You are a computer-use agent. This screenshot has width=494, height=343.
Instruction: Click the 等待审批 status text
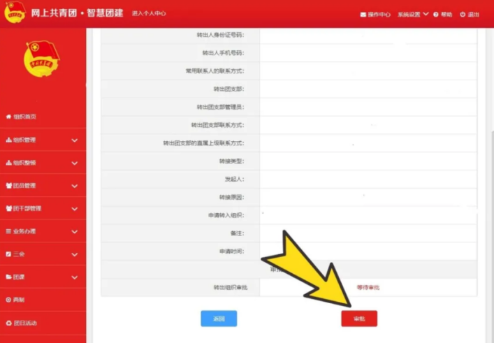pos(368,287)
